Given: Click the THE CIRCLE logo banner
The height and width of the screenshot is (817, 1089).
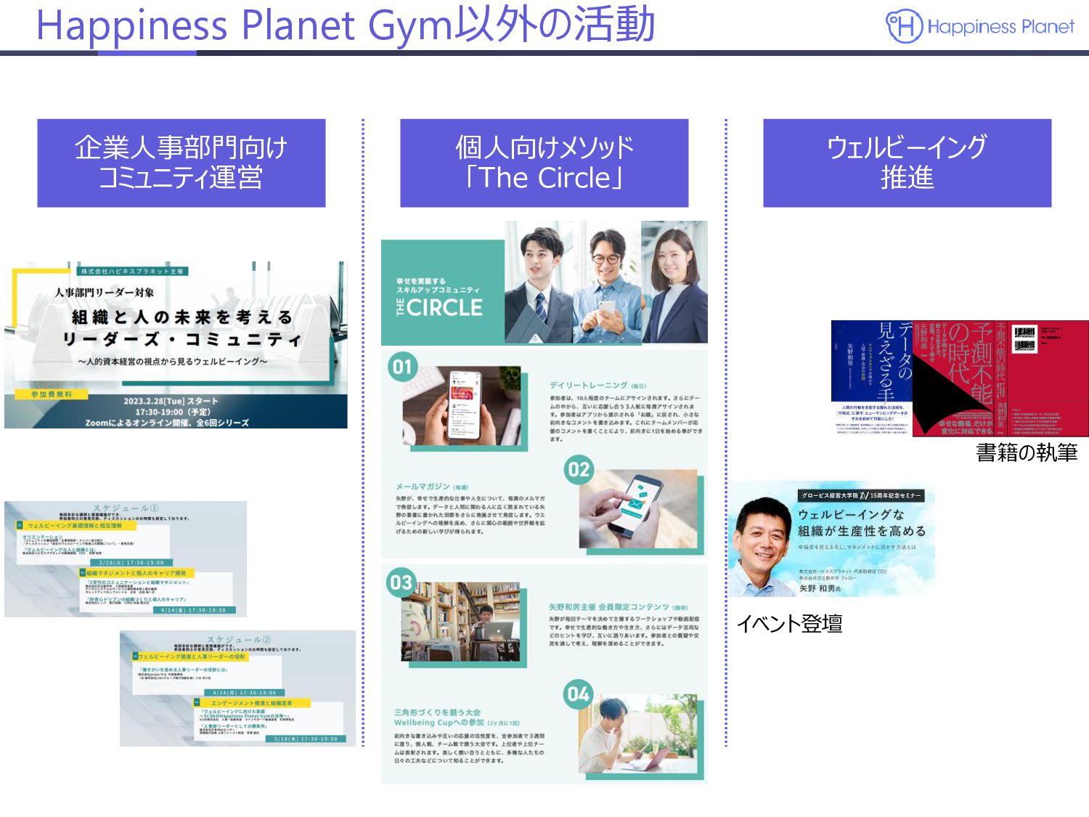Looking at the screenshot, I should click(443, 293).
